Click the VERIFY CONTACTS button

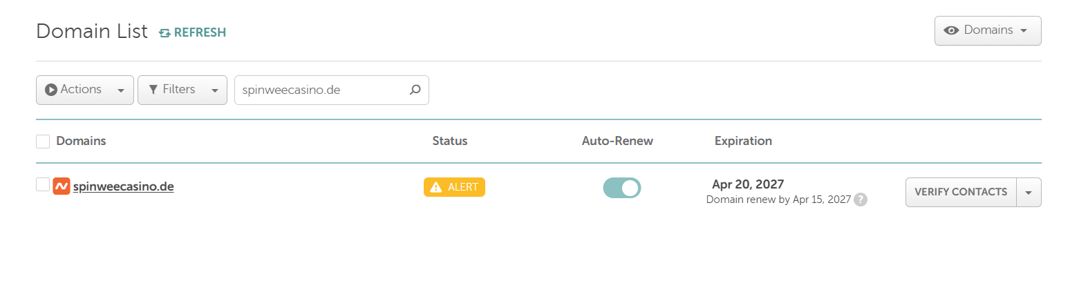coord(961,193)
